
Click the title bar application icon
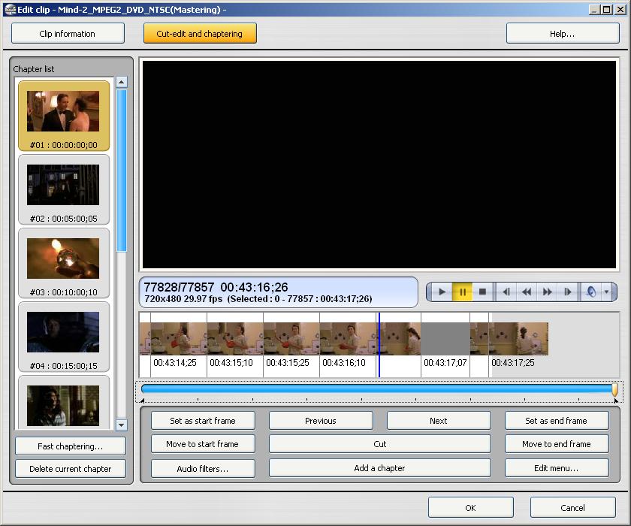[x=10, y=9]
